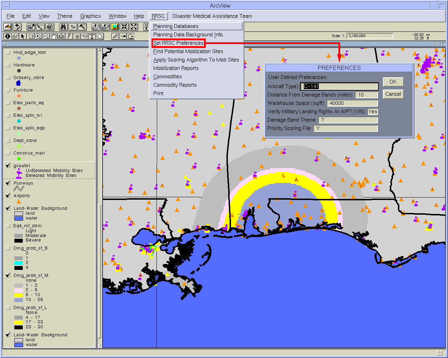This screenshot has height=358, width=448.
Task: Select the Draw circle shape tool
Action: 100,36
